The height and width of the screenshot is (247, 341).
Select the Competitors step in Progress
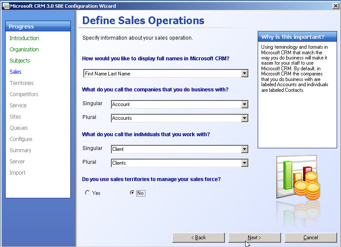(x=24, y=94)
